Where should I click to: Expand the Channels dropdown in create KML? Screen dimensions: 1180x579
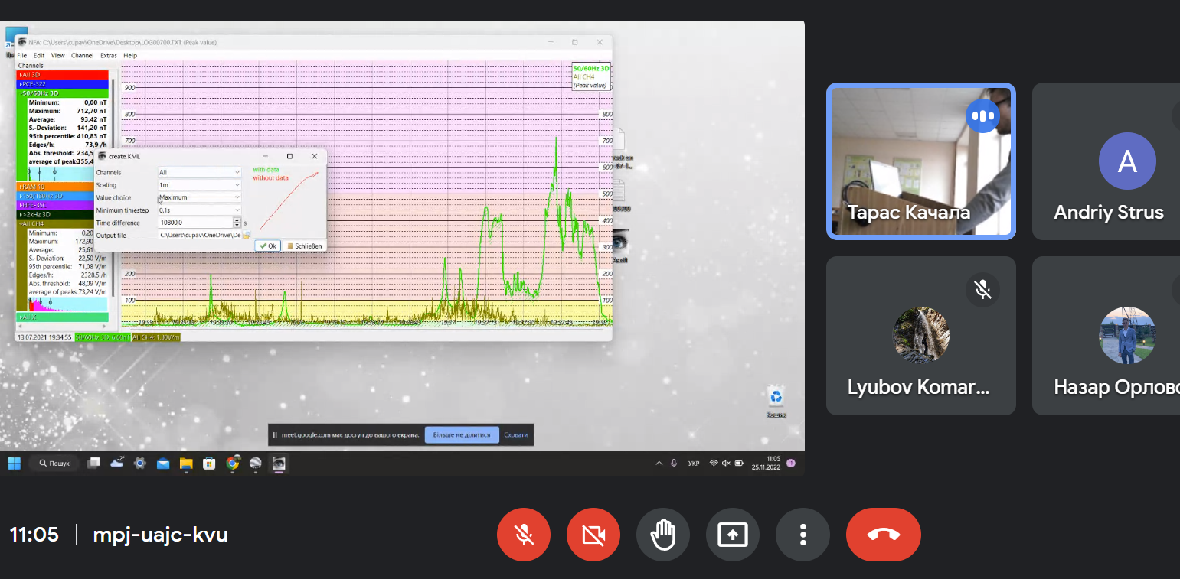pos(199,173)
